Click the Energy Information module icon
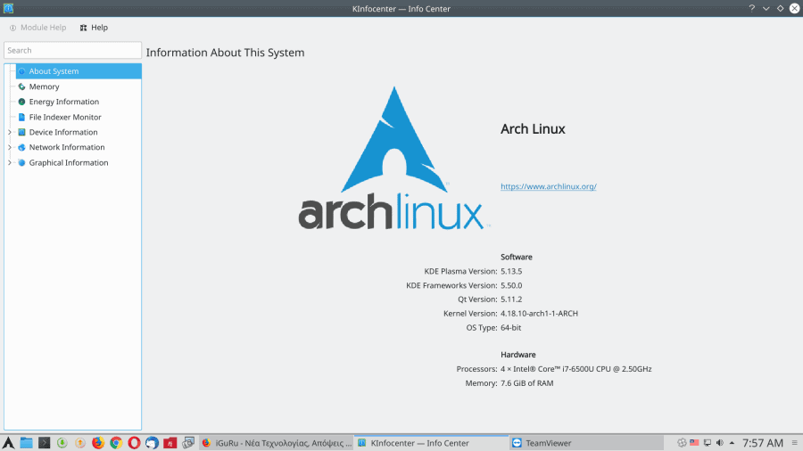 (x=21, y=102)
